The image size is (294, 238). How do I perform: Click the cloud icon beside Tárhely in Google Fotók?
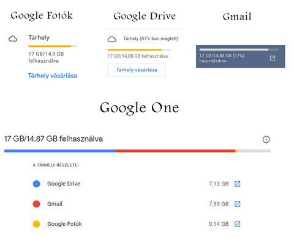point(13,38)
